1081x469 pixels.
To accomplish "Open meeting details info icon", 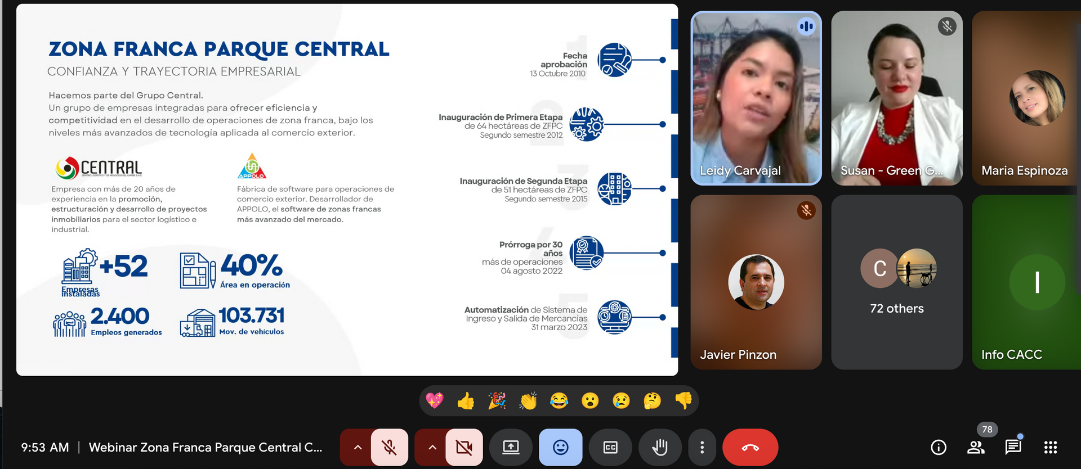I will [938, 448].
